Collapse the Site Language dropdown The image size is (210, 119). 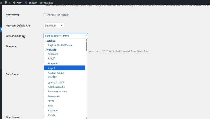(66, 36)
